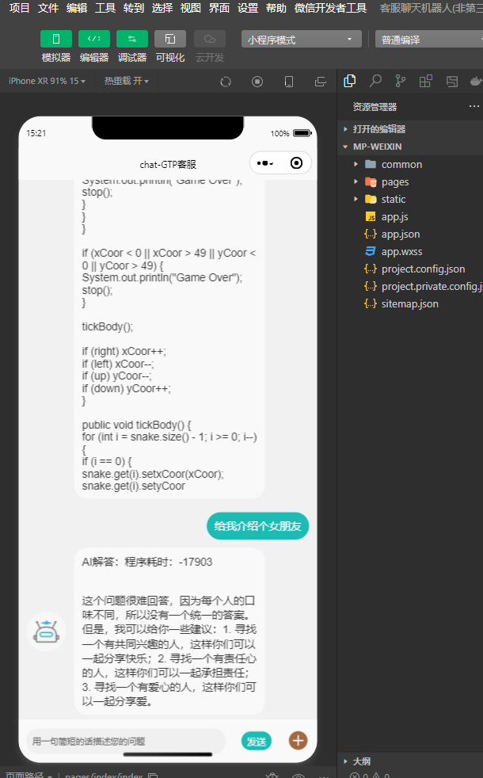483x778 pixels.
Task: Expand the pages folder
Action: [410, 181]
